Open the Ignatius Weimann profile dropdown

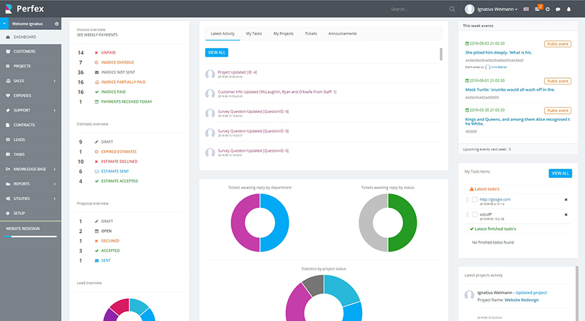click(x=491, y=9)
